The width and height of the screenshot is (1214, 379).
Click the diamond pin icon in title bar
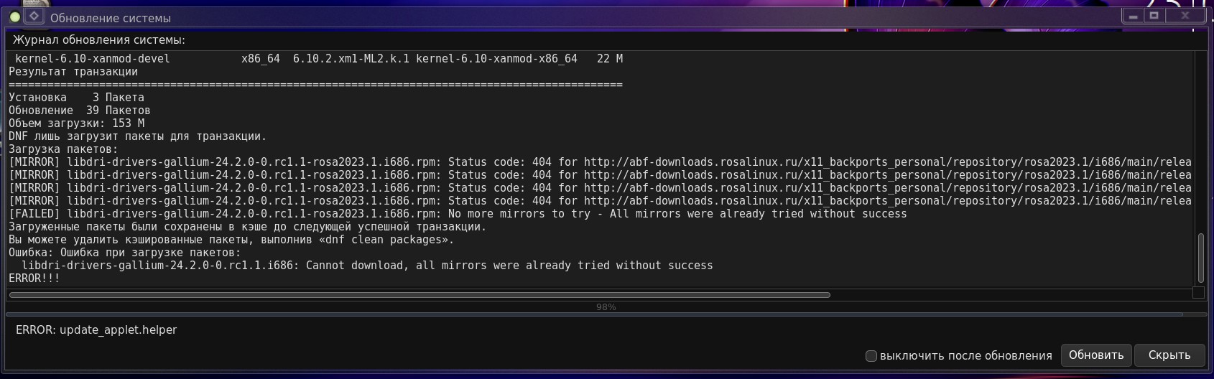tap(34, 16)
